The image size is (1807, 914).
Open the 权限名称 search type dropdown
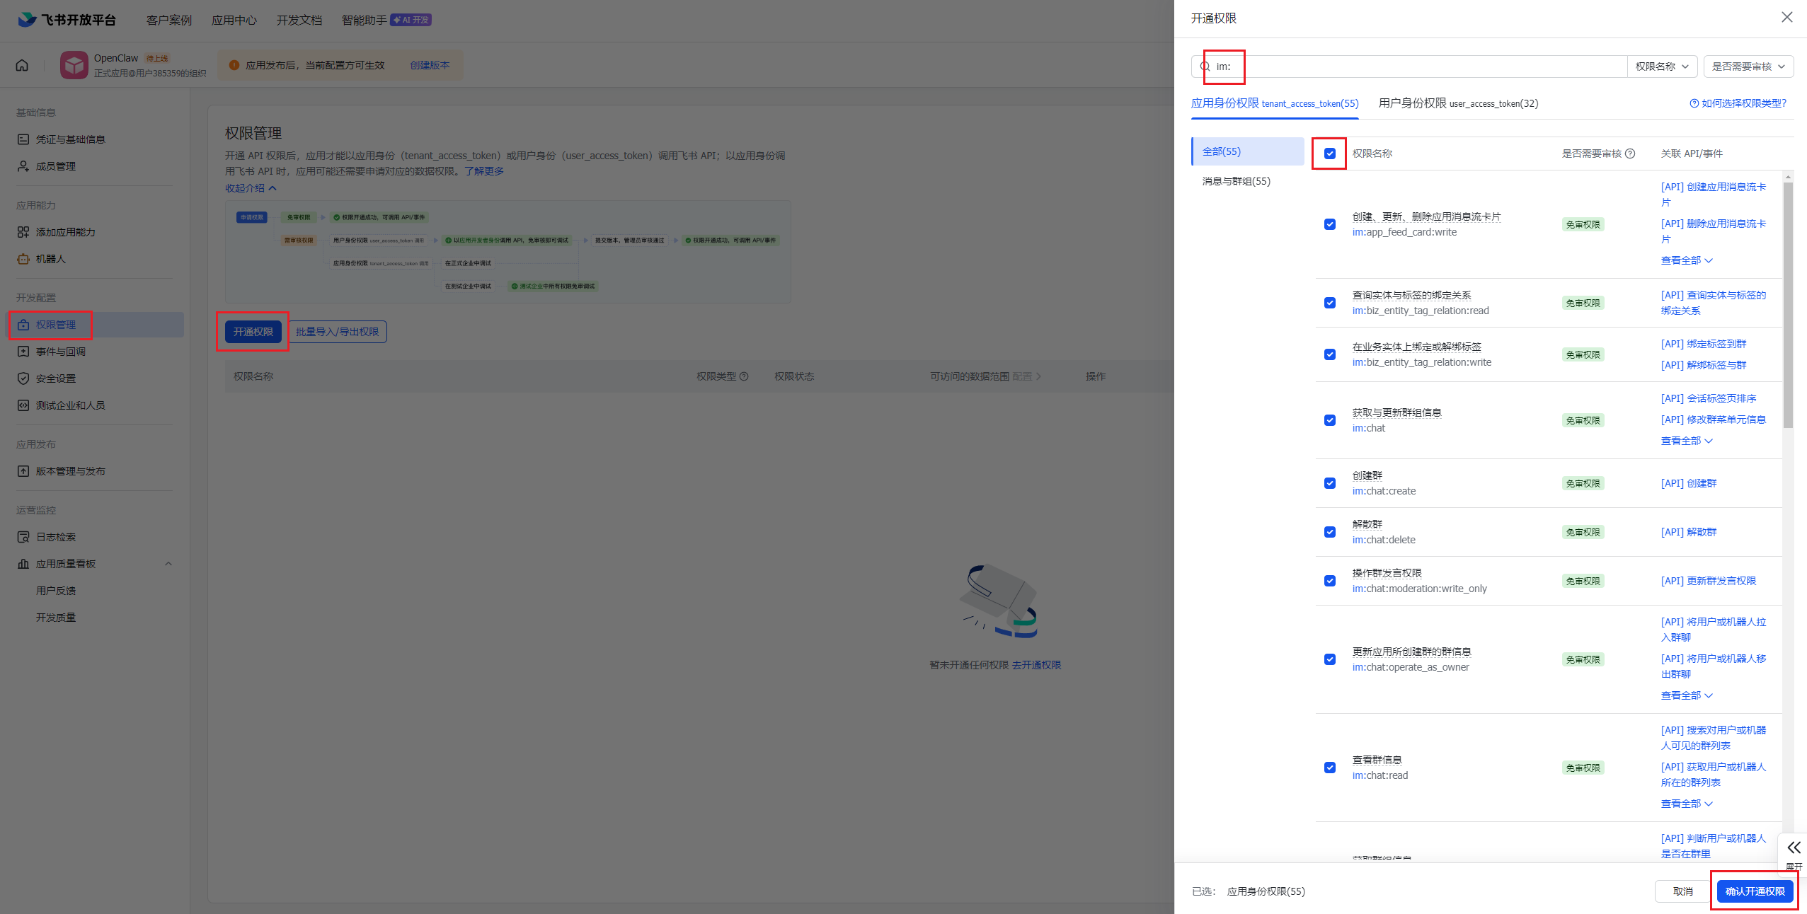1661,66
